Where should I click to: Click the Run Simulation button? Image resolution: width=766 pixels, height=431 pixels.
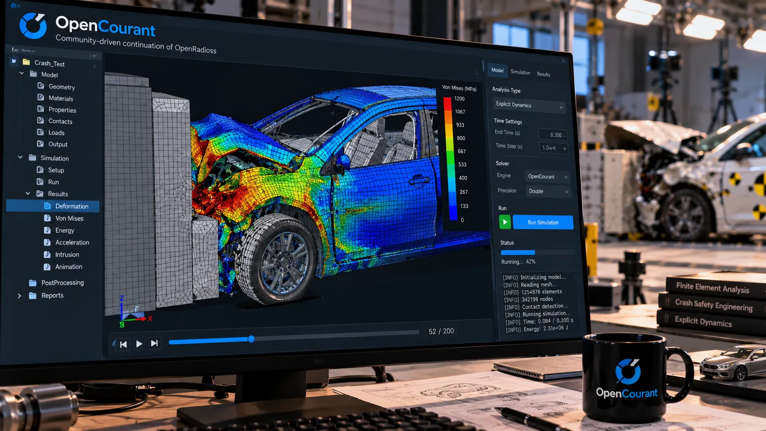coord(543,222)
